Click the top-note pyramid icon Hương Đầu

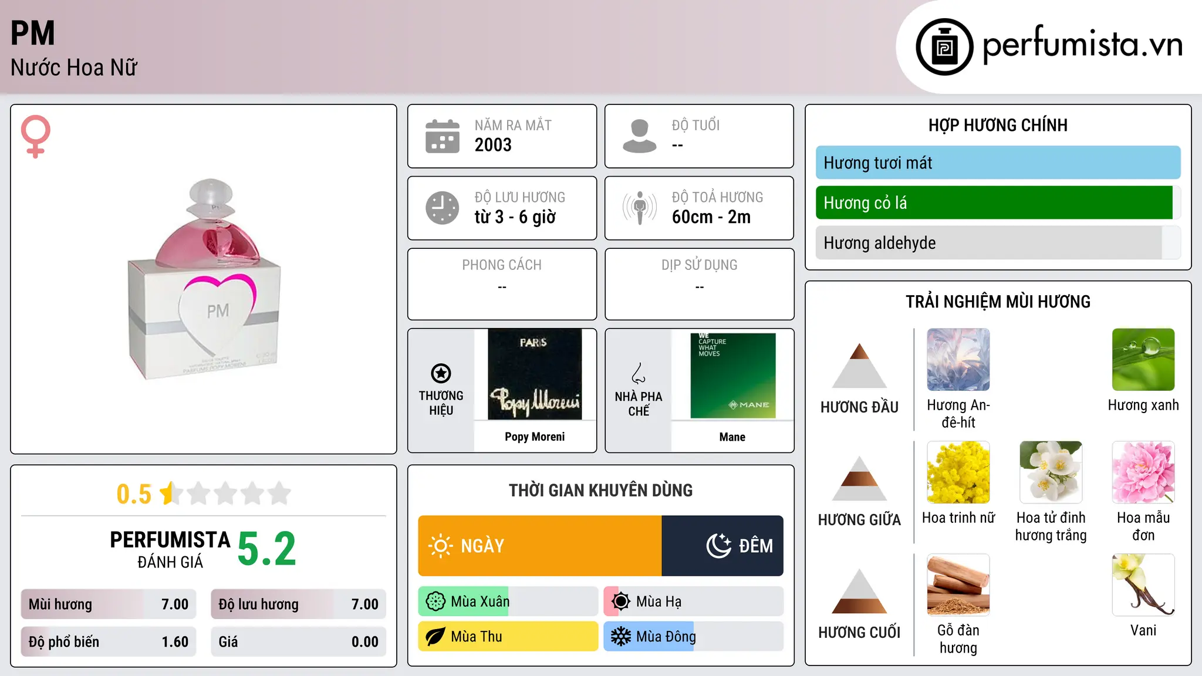pos(859,365)
